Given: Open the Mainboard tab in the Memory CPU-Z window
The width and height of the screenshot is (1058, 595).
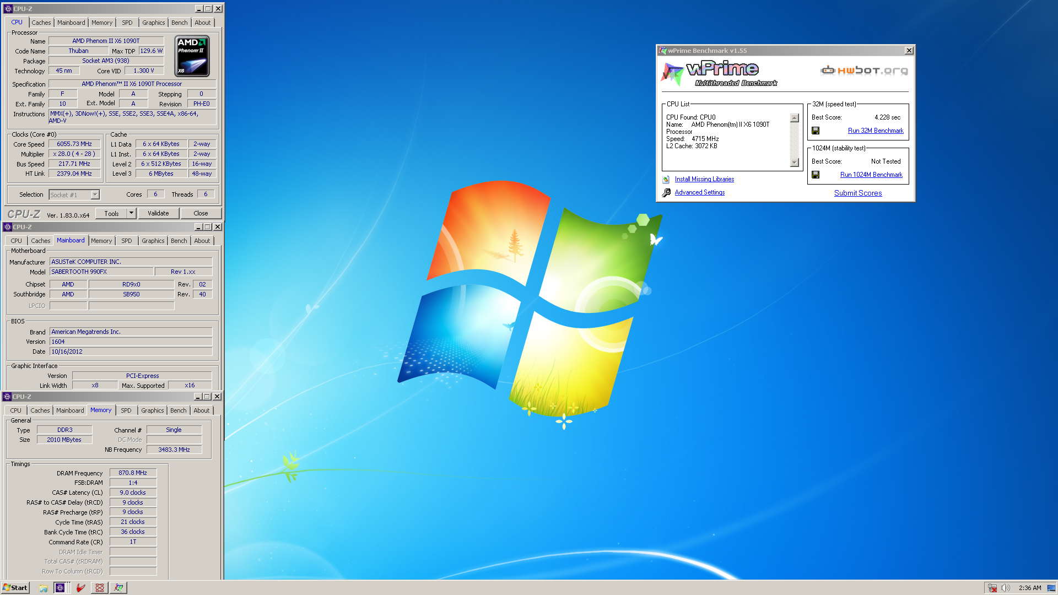Looking at the screenshot, I should (x=70, y=410).
